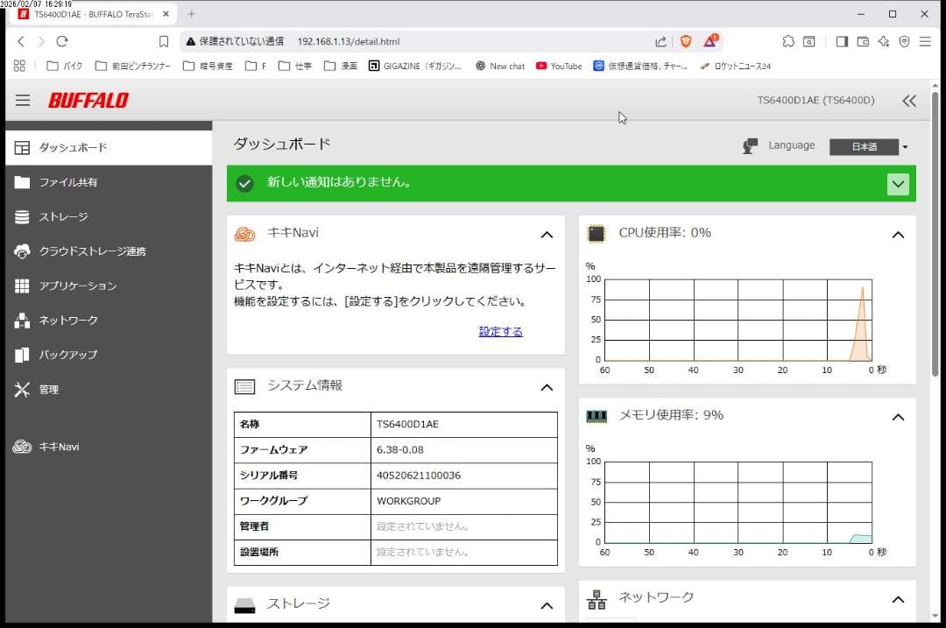The width and height of the screenshot is (946, 628).
Task: Collapse the システム情報 panel
Action: pyautogui.click(x=547, y=387)
